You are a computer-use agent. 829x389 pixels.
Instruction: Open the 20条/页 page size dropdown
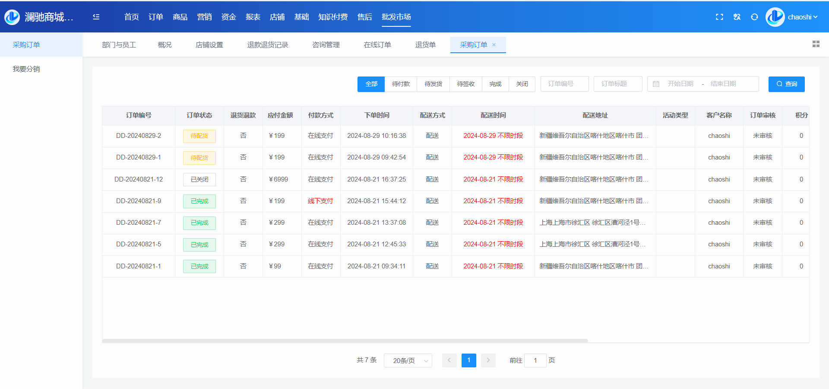(x=408, y=360)
